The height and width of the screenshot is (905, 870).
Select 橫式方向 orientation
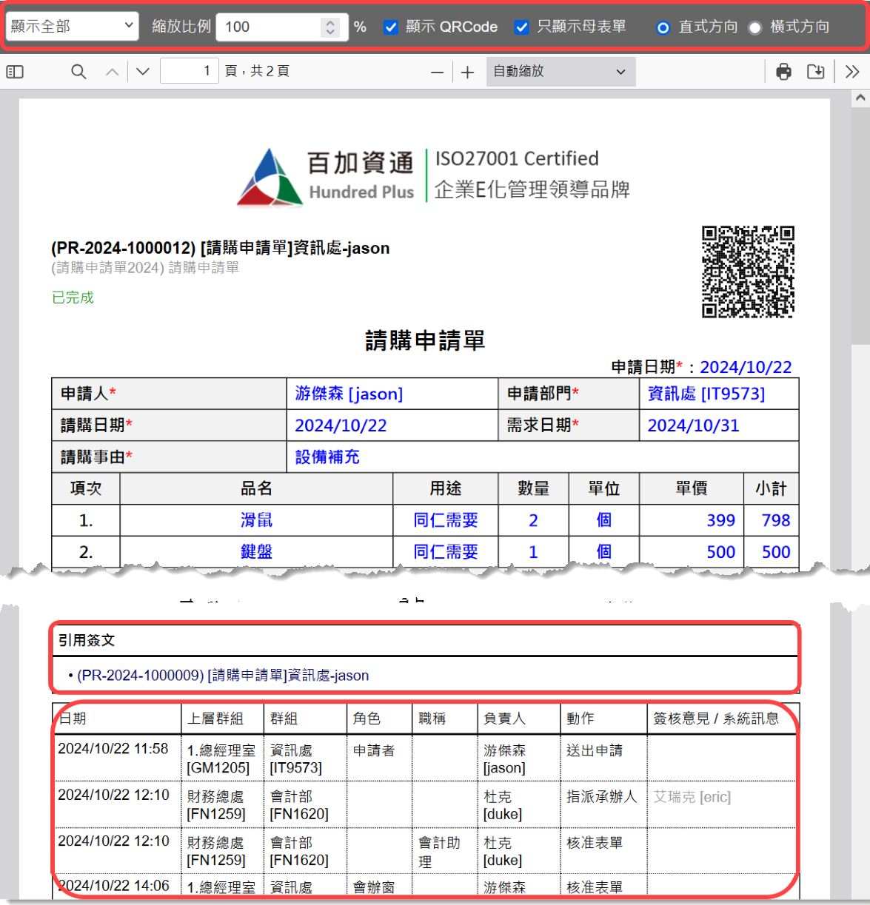(755, 28)
